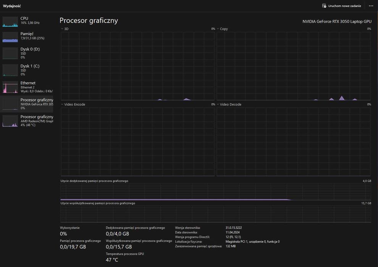Expand the 3D graph engine dropdown
Viewport: 378px width, 267px height.
click(x=62, y=29)
